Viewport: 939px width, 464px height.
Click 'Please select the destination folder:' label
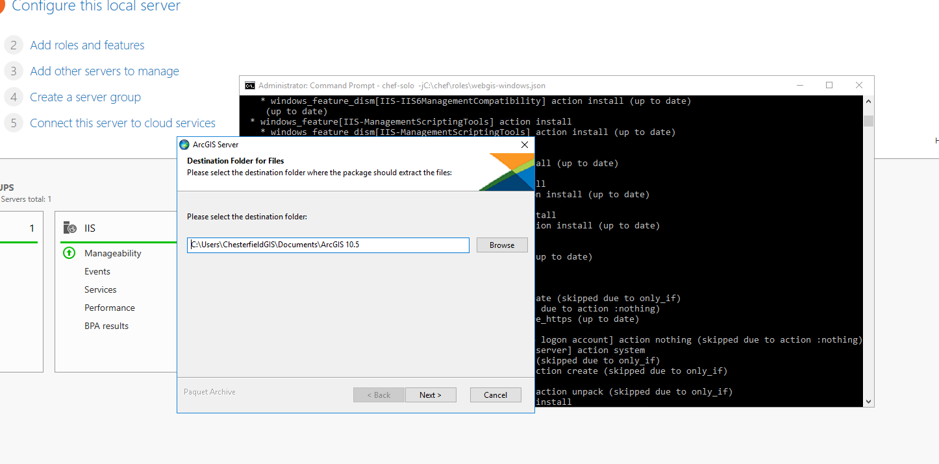pos(247,216)
